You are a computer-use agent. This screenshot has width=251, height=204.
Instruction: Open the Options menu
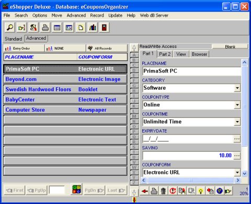tap(40, 16)
